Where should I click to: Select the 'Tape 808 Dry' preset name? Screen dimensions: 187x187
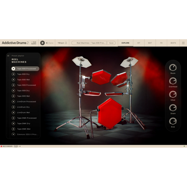(x=23, y=74)
